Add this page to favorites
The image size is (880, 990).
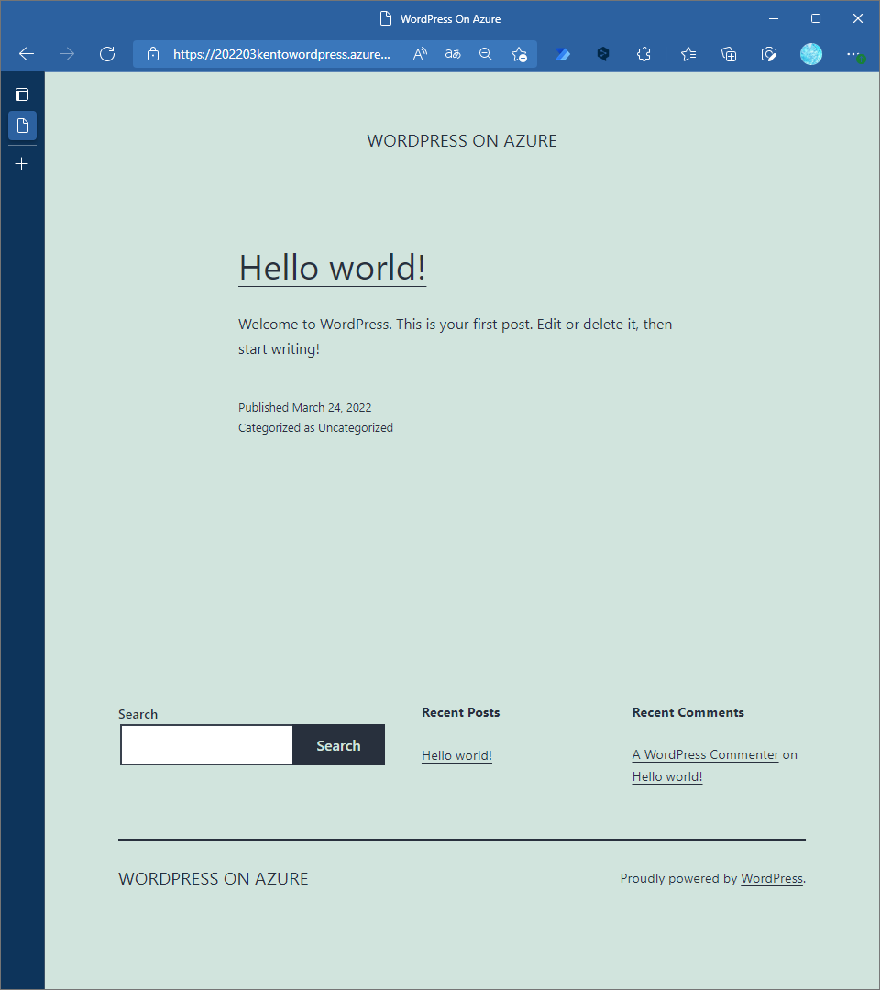[520, 54]
